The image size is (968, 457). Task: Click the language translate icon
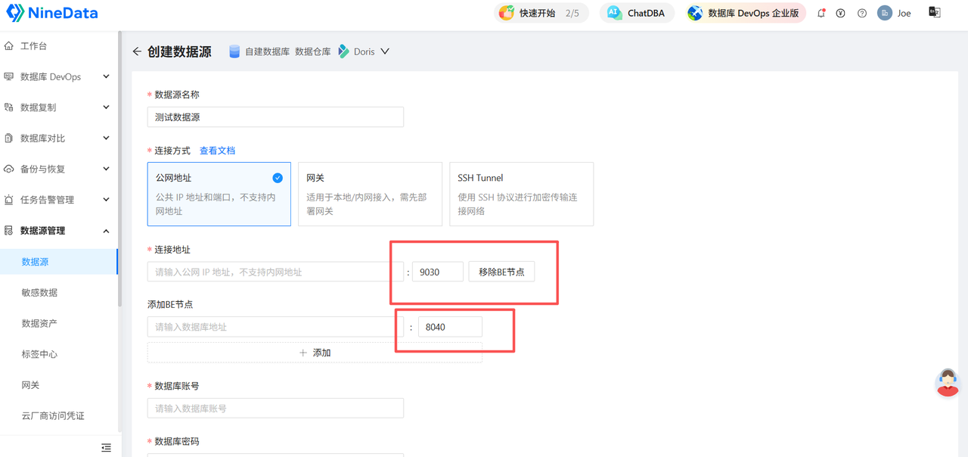[935, 12]
